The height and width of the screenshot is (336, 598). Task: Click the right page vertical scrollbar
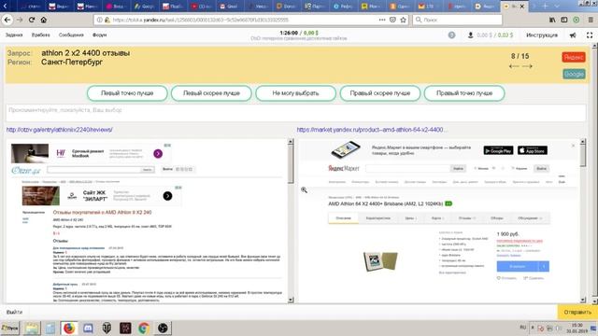583,221
